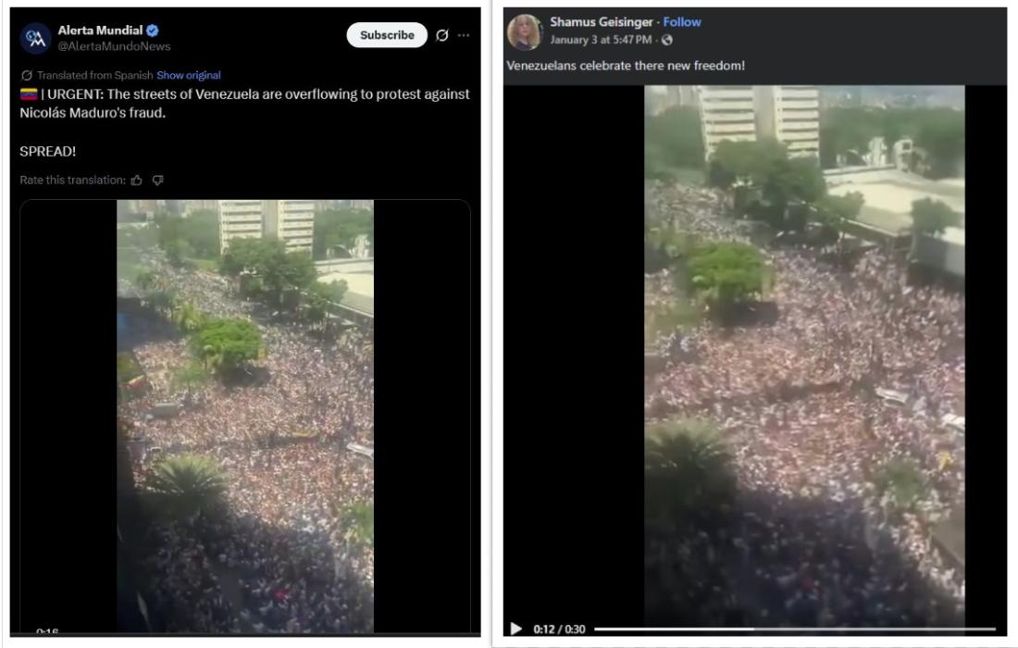Click Shamus Geisinger's profile picture
The height and width of the screenshot is (648, 1018).
pyautogui.click(x=525, y=31)
